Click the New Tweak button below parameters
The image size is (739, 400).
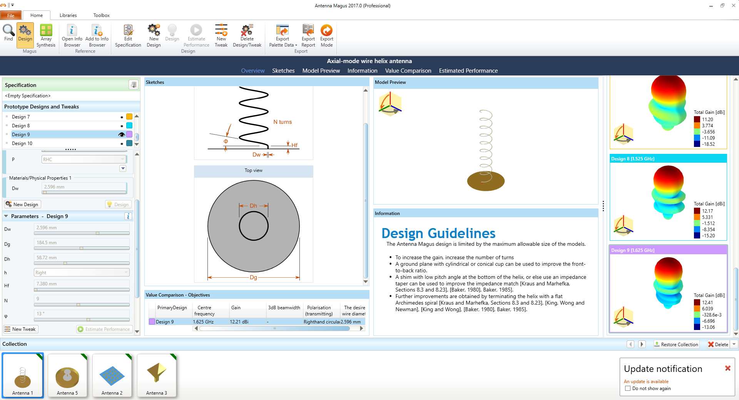click(x=21, y=329)
